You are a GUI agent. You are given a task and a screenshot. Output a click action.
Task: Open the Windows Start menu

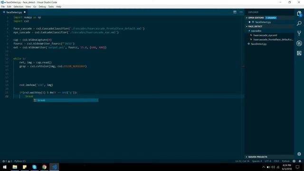[5, 167]
